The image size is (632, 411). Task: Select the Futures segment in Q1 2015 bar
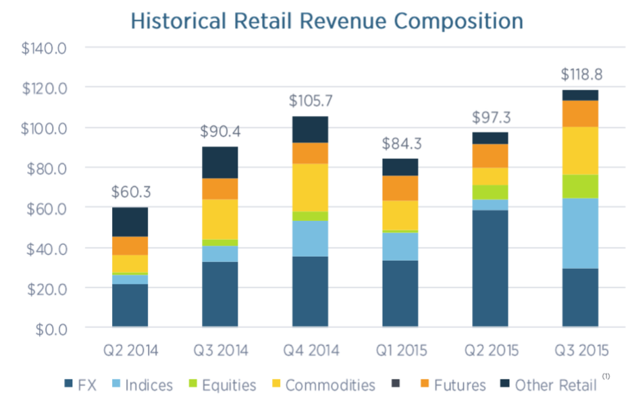pyautogui.click(x=400, y=188)
